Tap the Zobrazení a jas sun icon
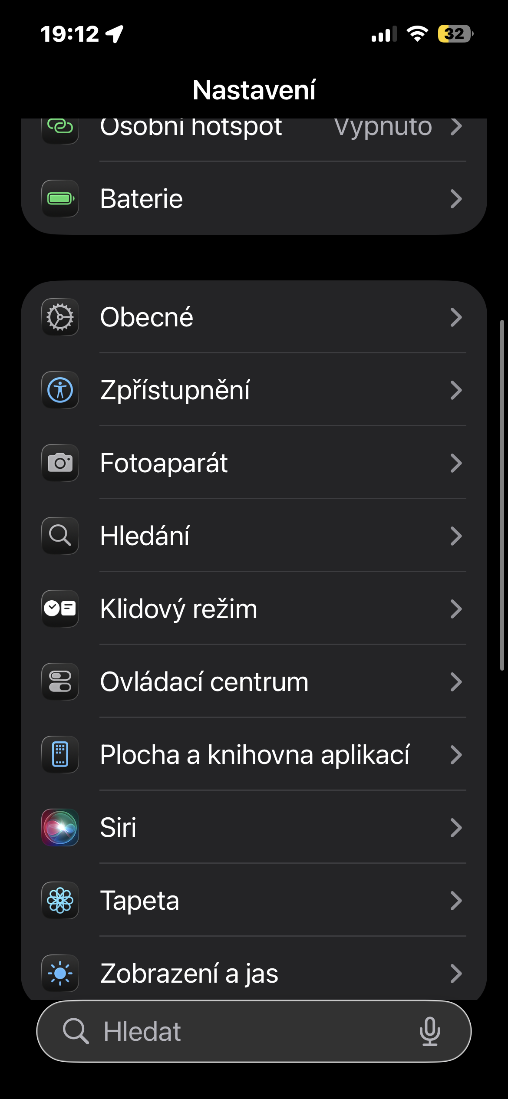The width and height of the screenshot is (508, 1099). pyautogui.click(x=60, y=973)
